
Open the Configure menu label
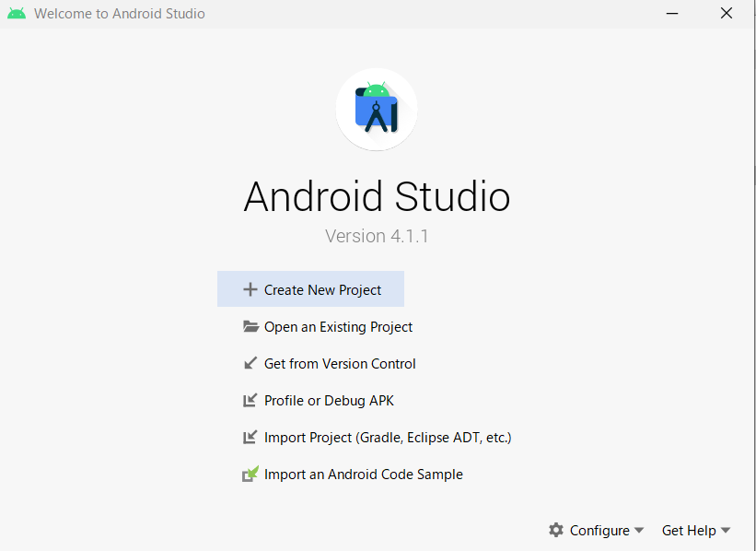[x=599, y=530]
